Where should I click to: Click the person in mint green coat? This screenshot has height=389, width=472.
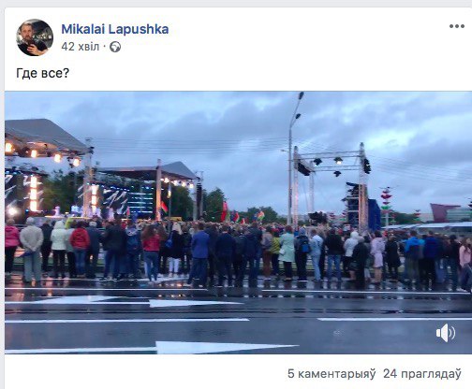(288, 251)
